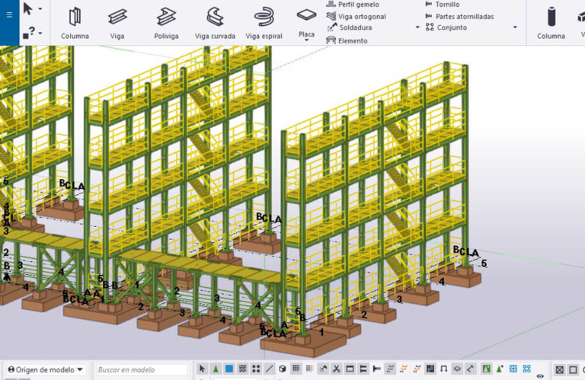Image resolution: width=585 pixels, height=380 pixels.
Task: Click Perfil gemelo
Action: pyautogui.click(x=353, y=5)
